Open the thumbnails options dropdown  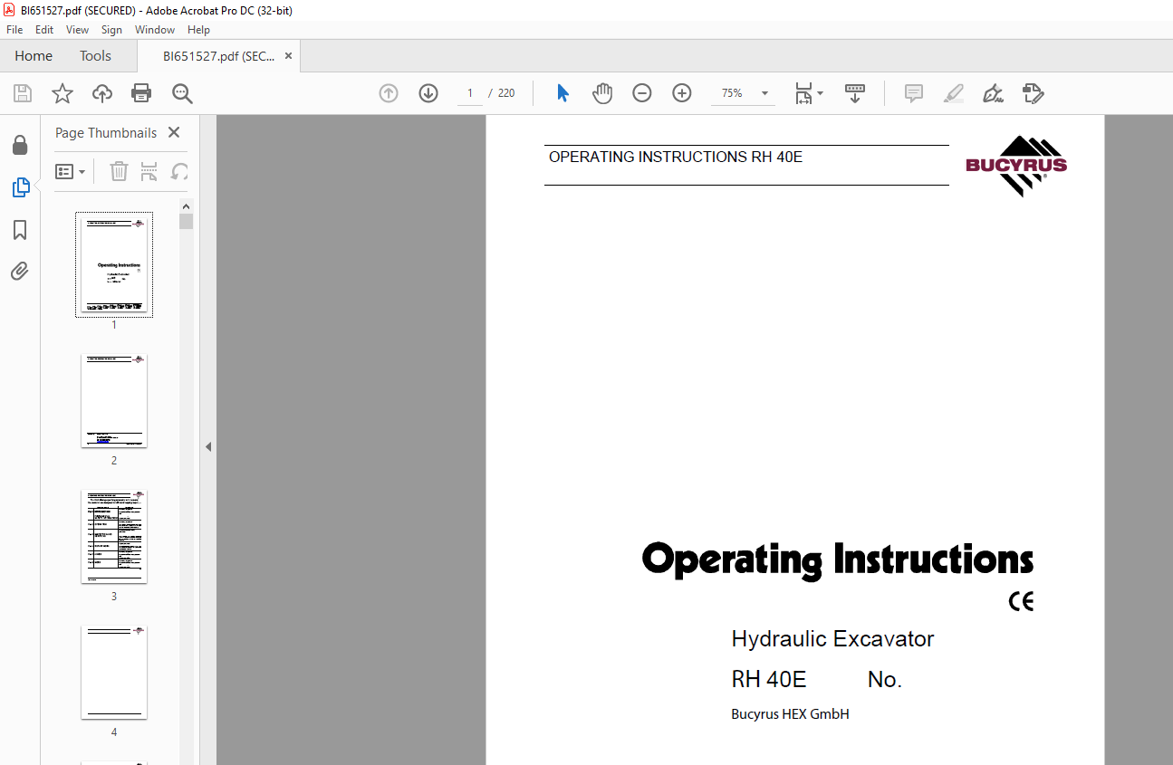click(x=71, y=171)
